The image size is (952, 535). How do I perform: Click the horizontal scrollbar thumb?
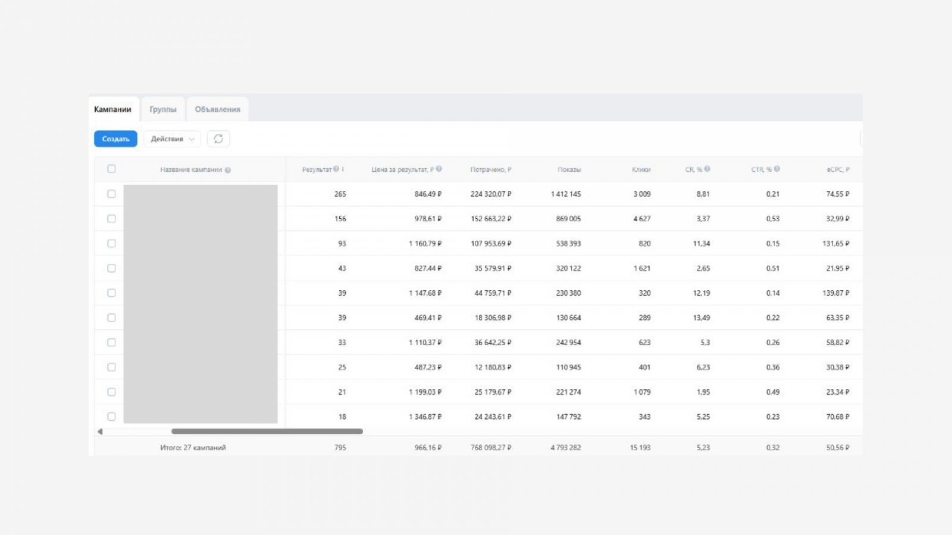point(267,432)
